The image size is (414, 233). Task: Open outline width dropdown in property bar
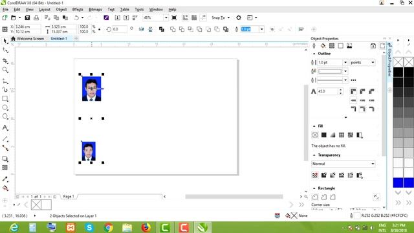tap(261, 29)
